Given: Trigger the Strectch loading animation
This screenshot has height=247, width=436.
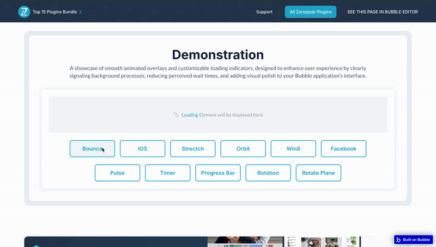Looking at the screenshot, I should [192, 148].
